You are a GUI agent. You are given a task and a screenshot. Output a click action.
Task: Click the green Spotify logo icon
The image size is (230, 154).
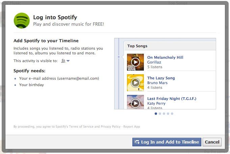22,20
